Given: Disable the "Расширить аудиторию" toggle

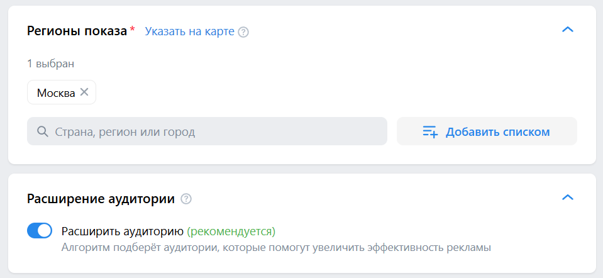Looking at the screenshot, I should (x=40, y=231).
